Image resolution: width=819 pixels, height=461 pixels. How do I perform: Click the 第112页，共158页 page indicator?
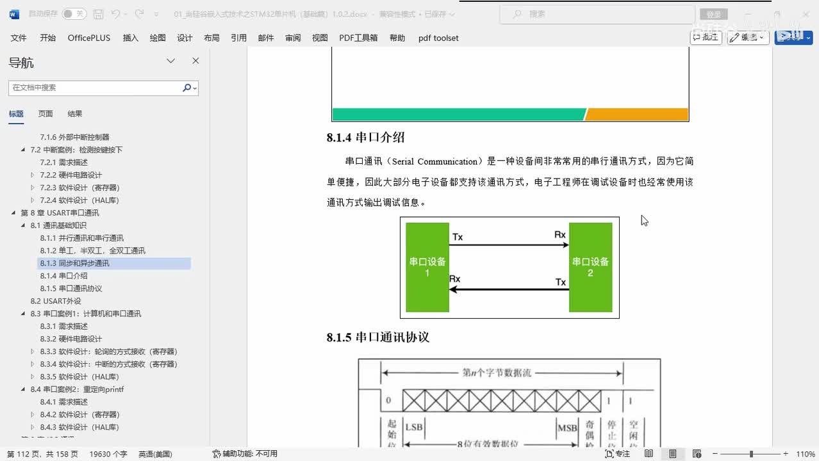tap(42, 454)
